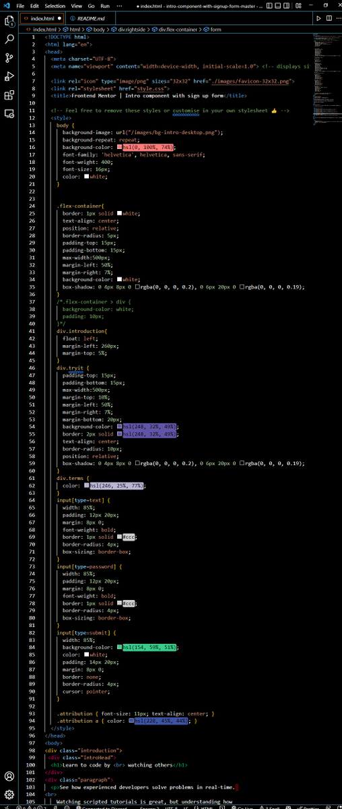Screen dimensions: 342x809
Task: Click the white swatch on line 85
Action: click(87, 655)
